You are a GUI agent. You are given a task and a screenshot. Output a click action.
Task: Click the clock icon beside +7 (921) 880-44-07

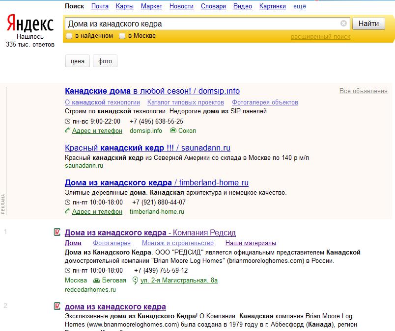click(x=67, y=202)
